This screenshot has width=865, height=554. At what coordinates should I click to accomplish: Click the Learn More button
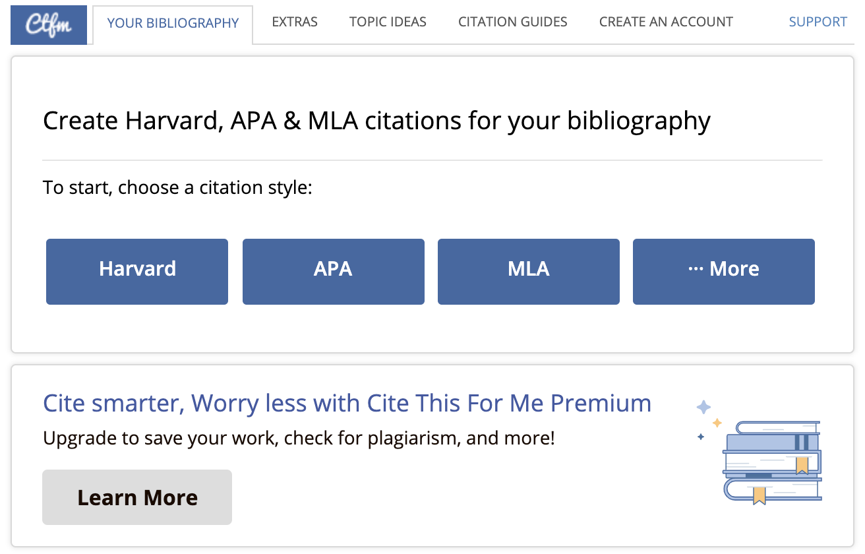pos(136,497)
